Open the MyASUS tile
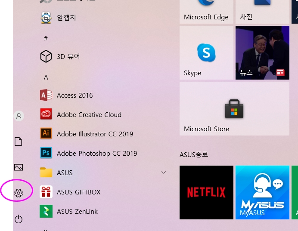Image resolution: width=298 pixels, height=231 pixels. click(x=262, y=192)
